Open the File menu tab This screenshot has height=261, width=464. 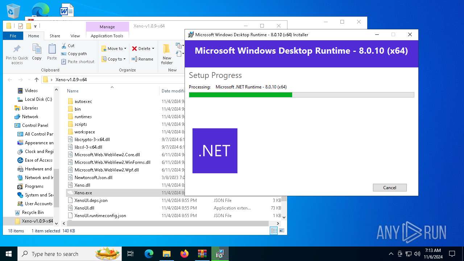pyautogui.click(x=13, y=36)
